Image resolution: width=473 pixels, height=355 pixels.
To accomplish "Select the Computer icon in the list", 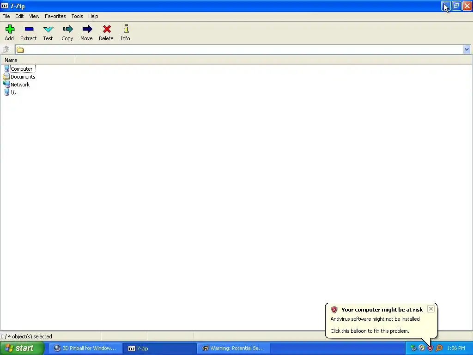I will coord(6,68).
